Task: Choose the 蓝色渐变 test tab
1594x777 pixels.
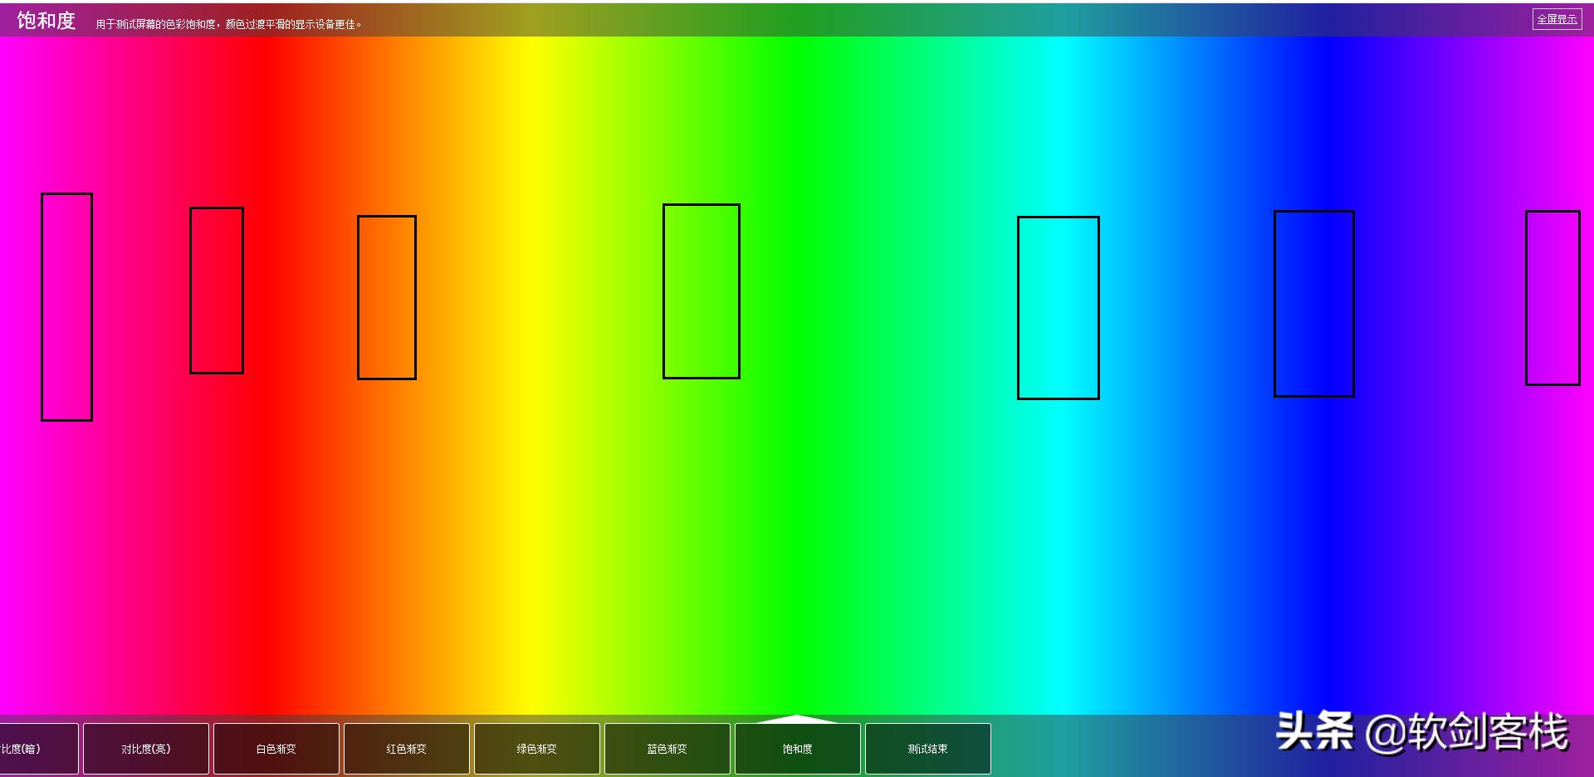Action: [667, 749]
